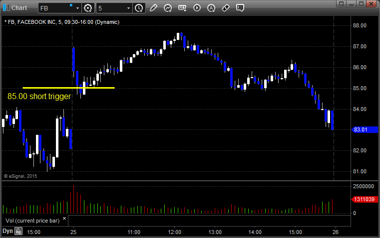Open the GET studies menu
The image size is (380, 238).
[x=182, y=8]
